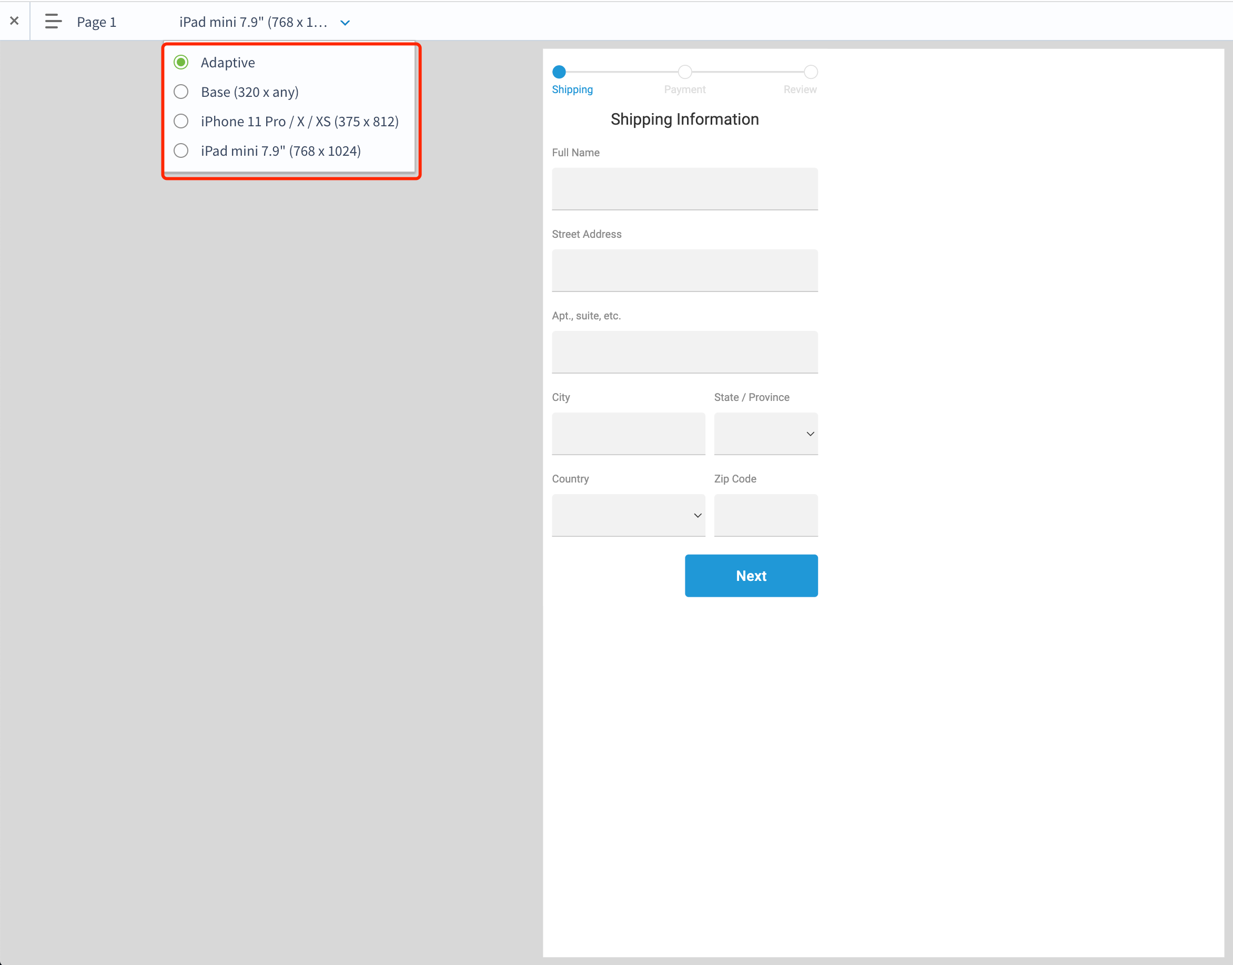This screenshot has width=1233, height=965.
Task: Click the Shipping step circle indicator
Action: coord(559,72)
